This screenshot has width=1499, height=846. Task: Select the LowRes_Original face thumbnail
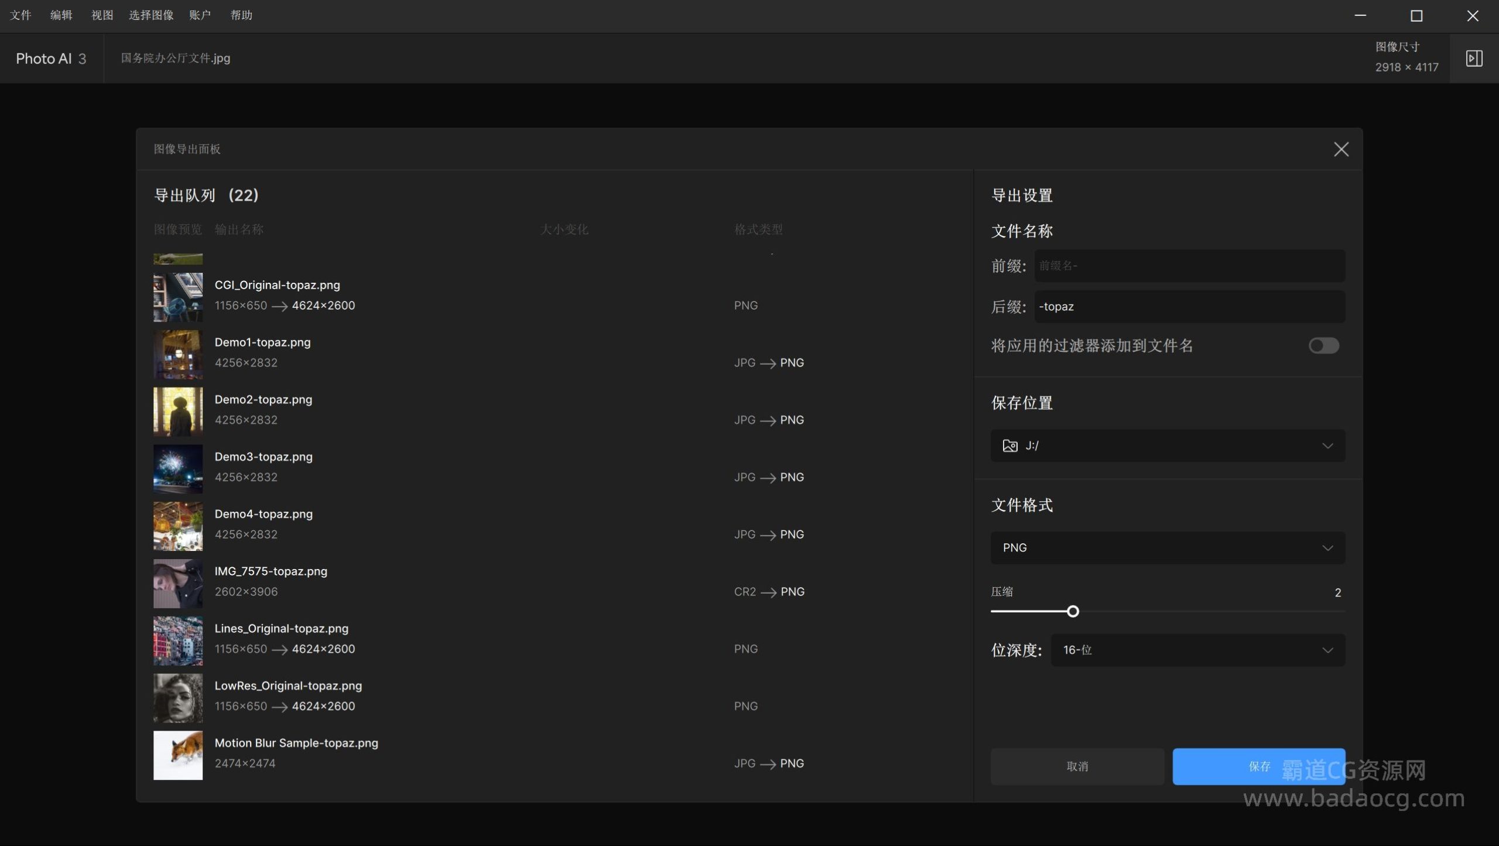(178, 697)
